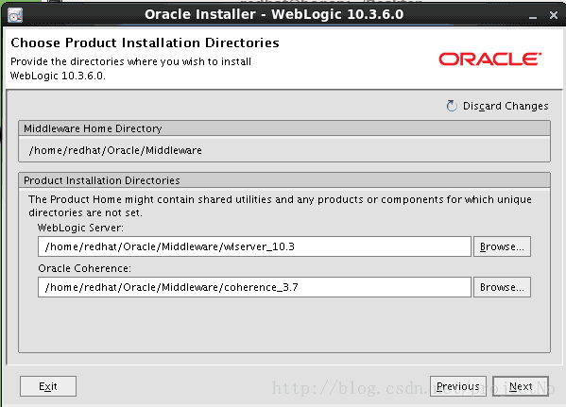Select the /home/redhat/Oracle/Middleware home directory text
The image size is (566, 407).
click(115, 150)
